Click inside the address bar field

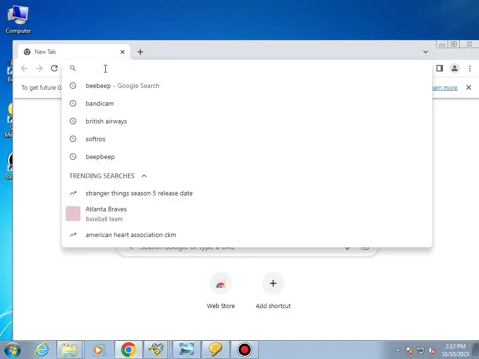[247, 68]
